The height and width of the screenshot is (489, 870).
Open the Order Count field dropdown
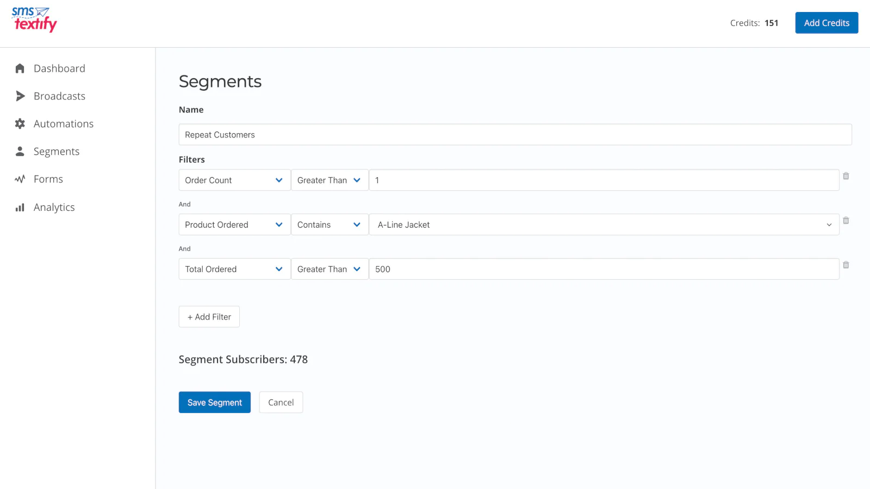click(x=234, y=180)
